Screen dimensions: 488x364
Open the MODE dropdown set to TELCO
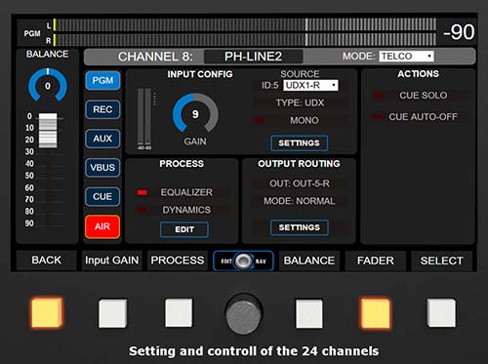406,57
